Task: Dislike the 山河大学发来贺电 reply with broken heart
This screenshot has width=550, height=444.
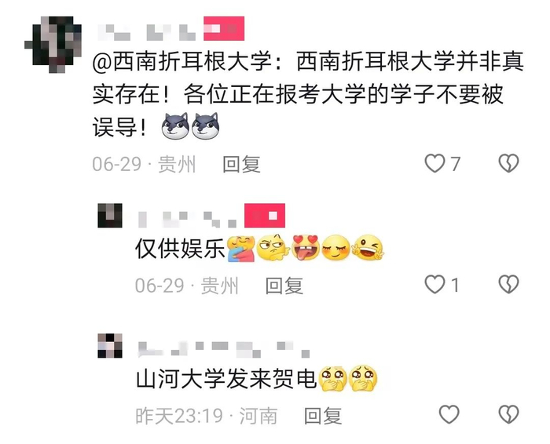Action: point(508,415)
